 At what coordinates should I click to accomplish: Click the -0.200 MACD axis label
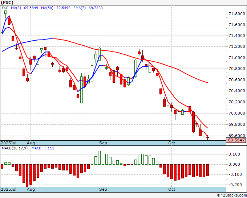pos(234,185)
